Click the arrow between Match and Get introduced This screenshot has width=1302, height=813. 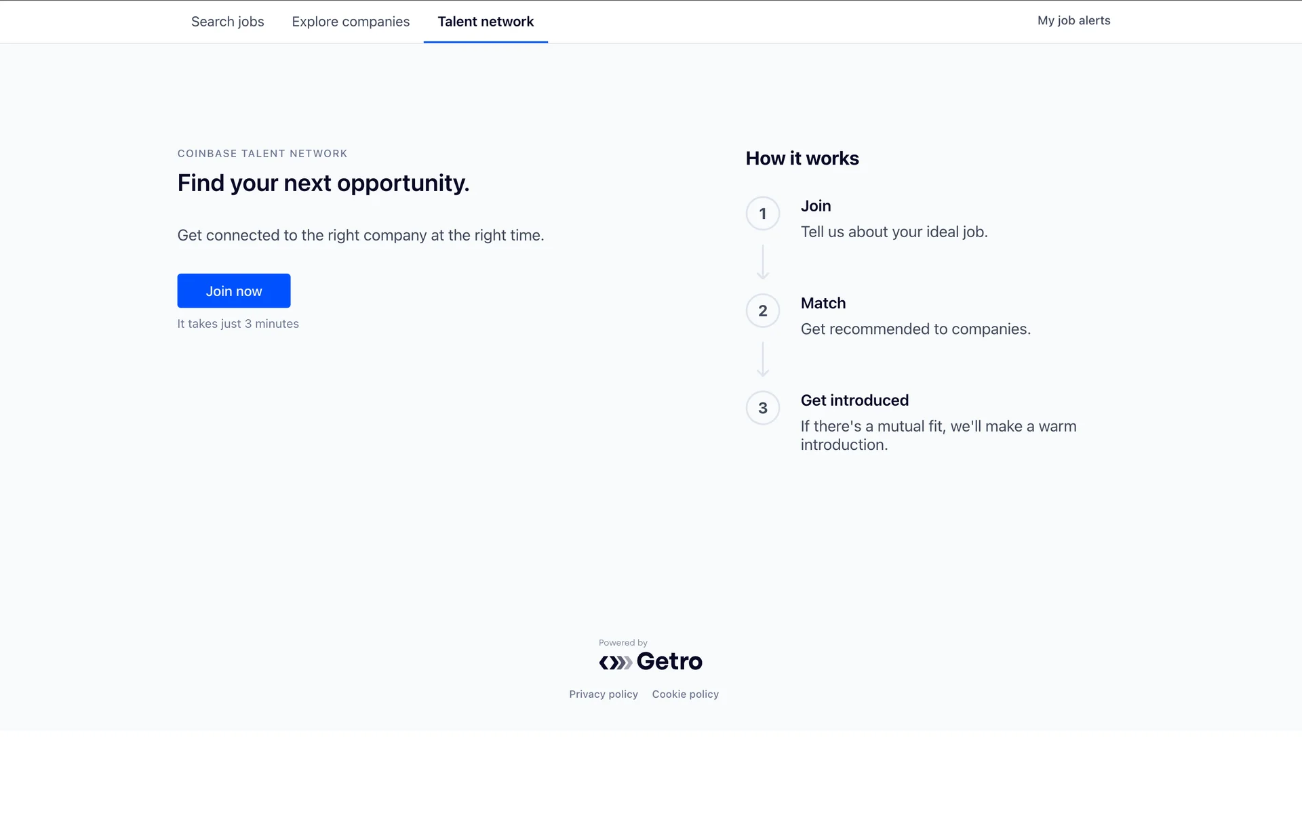tap(762, 359)
